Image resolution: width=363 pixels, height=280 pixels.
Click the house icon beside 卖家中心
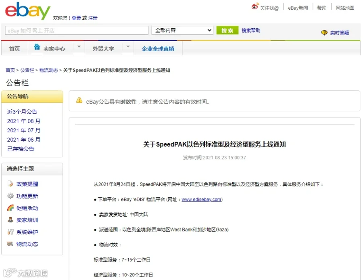coord(37,47)
